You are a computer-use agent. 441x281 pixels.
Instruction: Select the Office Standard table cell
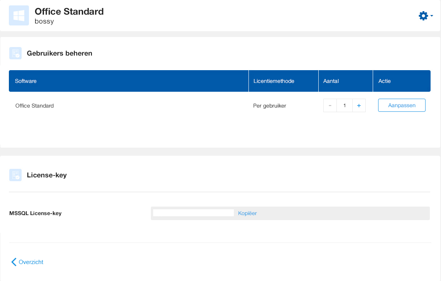pos(35,106)
